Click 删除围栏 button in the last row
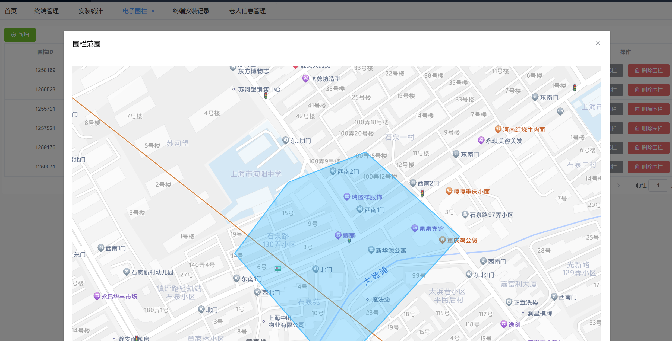The height and width of the screenshot is (341, 672). pyautogui.click(x=648, y=167)
